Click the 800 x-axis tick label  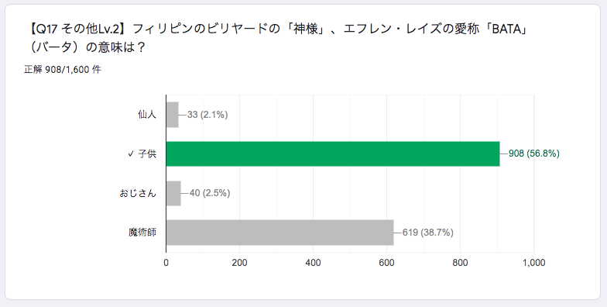[x=460, y=263]
